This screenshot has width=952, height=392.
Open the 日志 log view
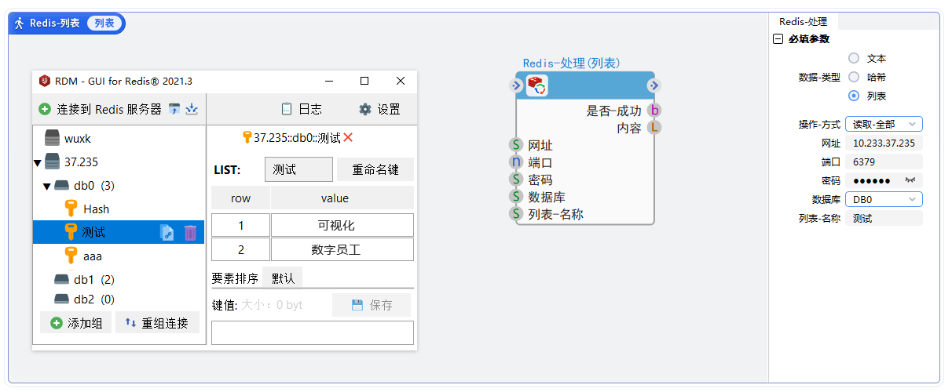coord(302,110)
